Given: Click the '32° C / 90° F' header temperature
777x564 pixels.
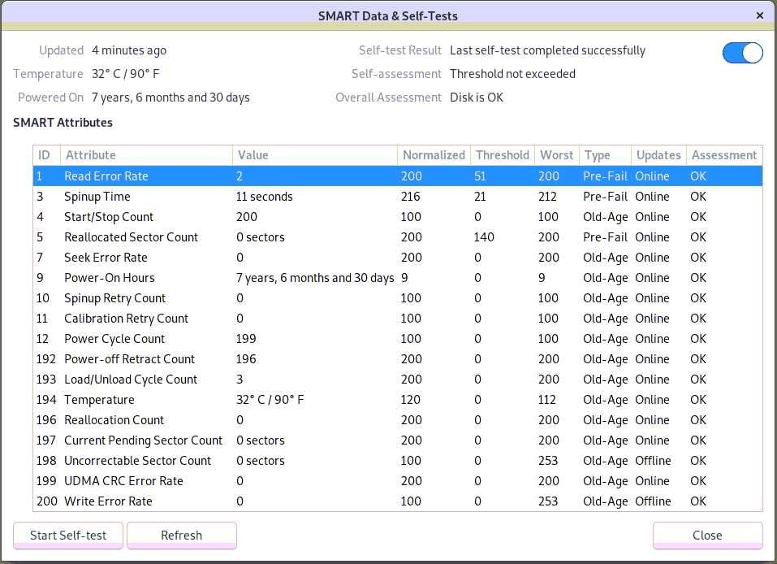Looking at the screenshot, I should [x=125, y=74].
